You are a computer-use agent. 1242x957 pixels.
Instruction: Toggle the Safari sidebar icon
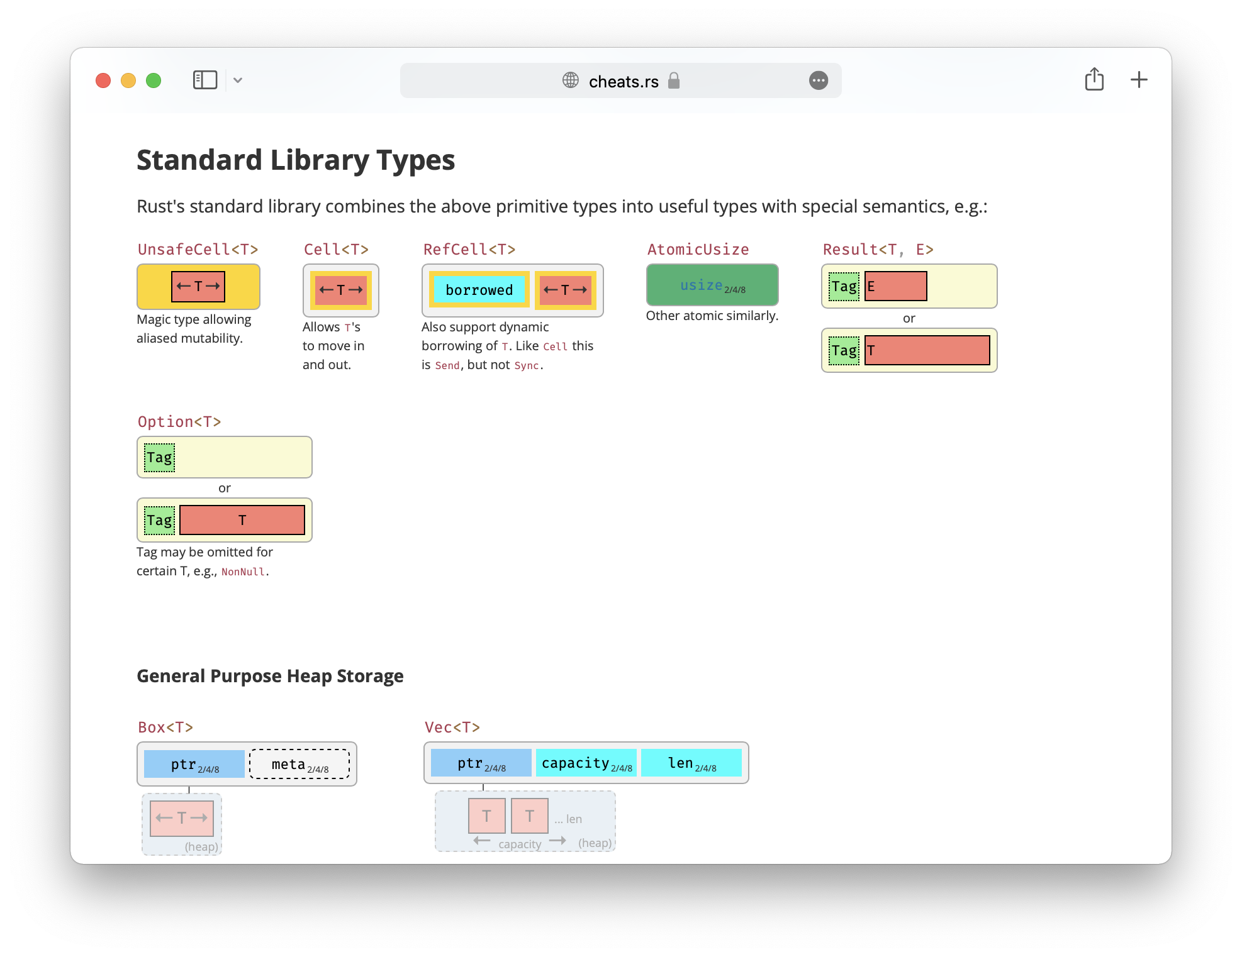(x=204, y=80)
